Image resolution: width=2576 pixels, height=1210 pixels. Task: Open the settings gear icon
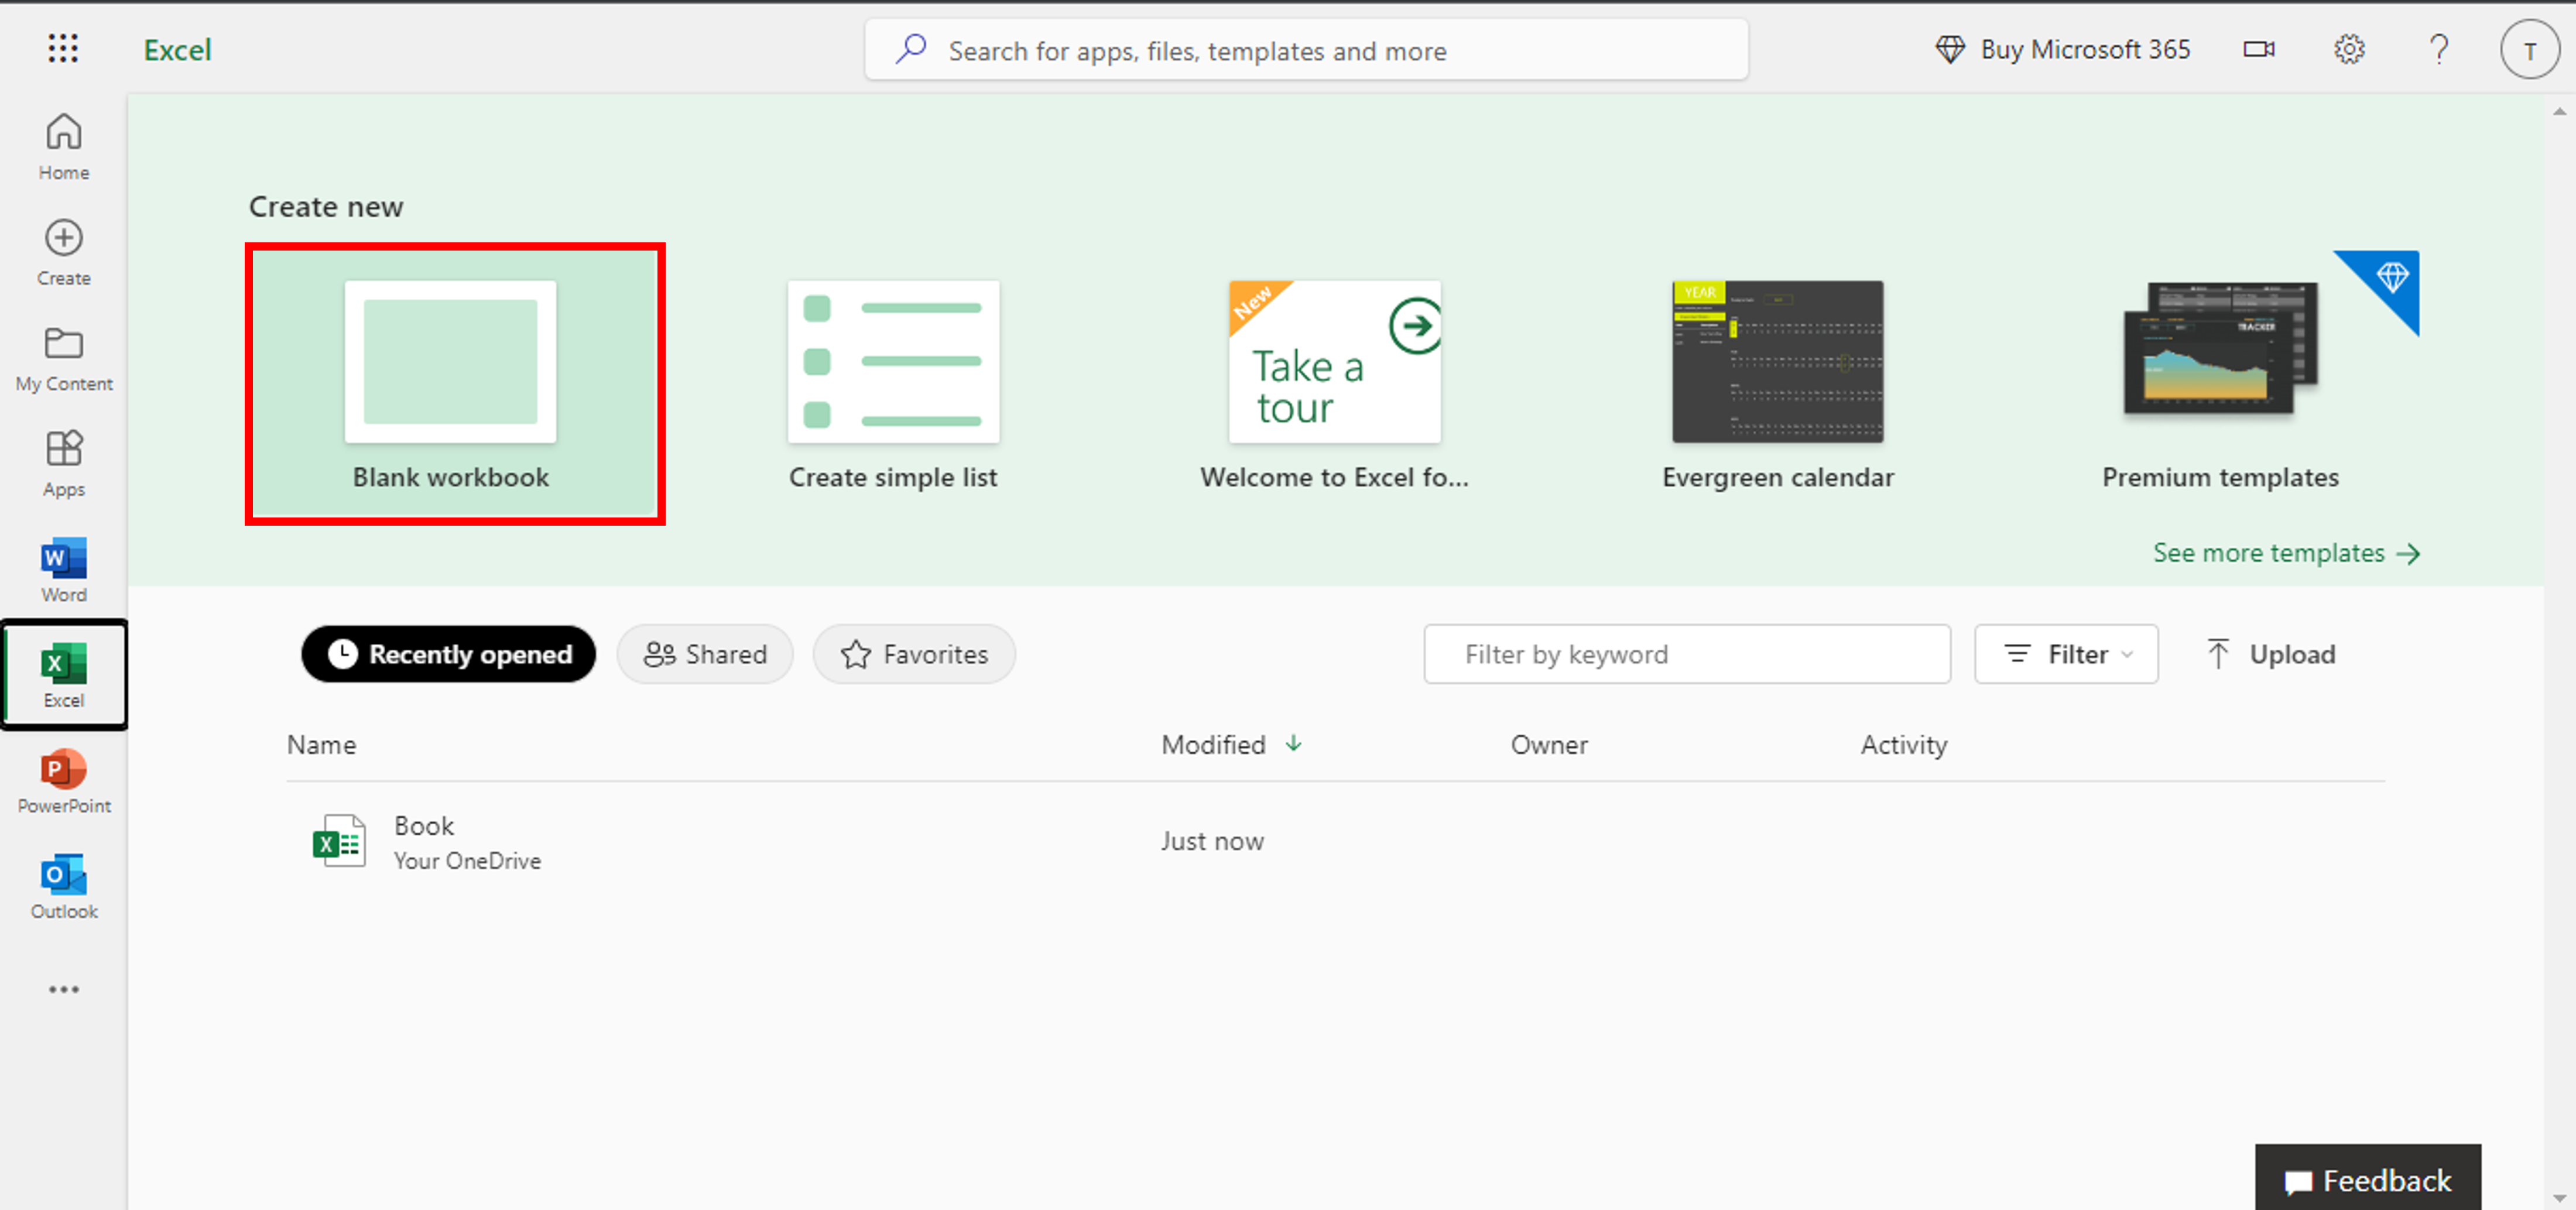pos(2349,49)
